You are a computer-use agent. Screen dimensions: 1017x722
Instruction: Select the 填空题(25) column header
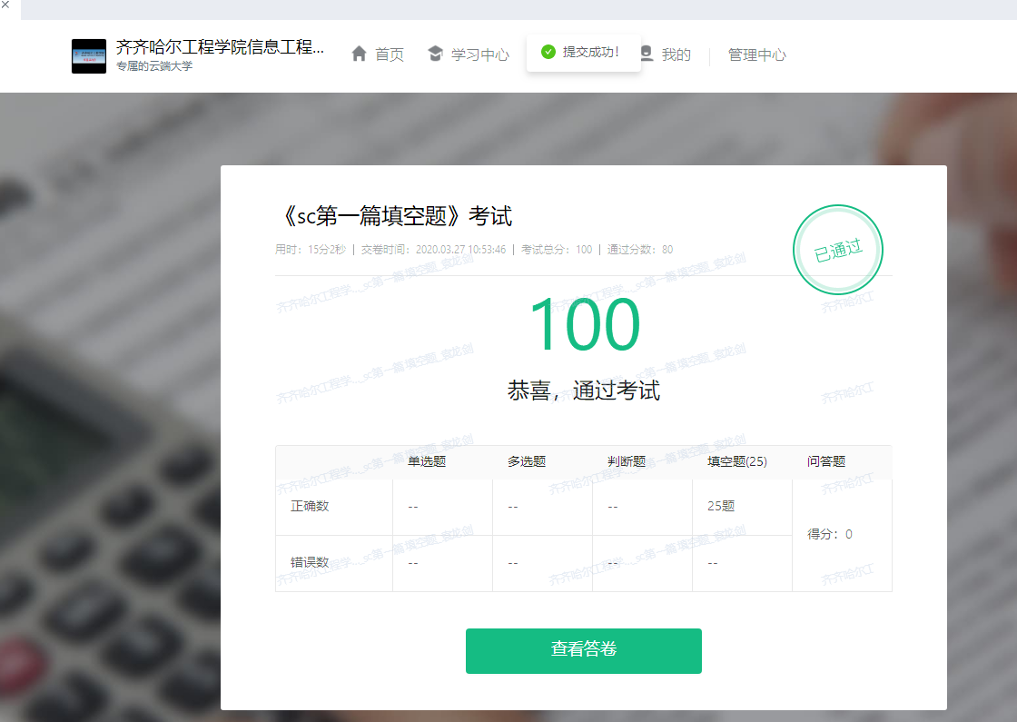click(737, 461)
